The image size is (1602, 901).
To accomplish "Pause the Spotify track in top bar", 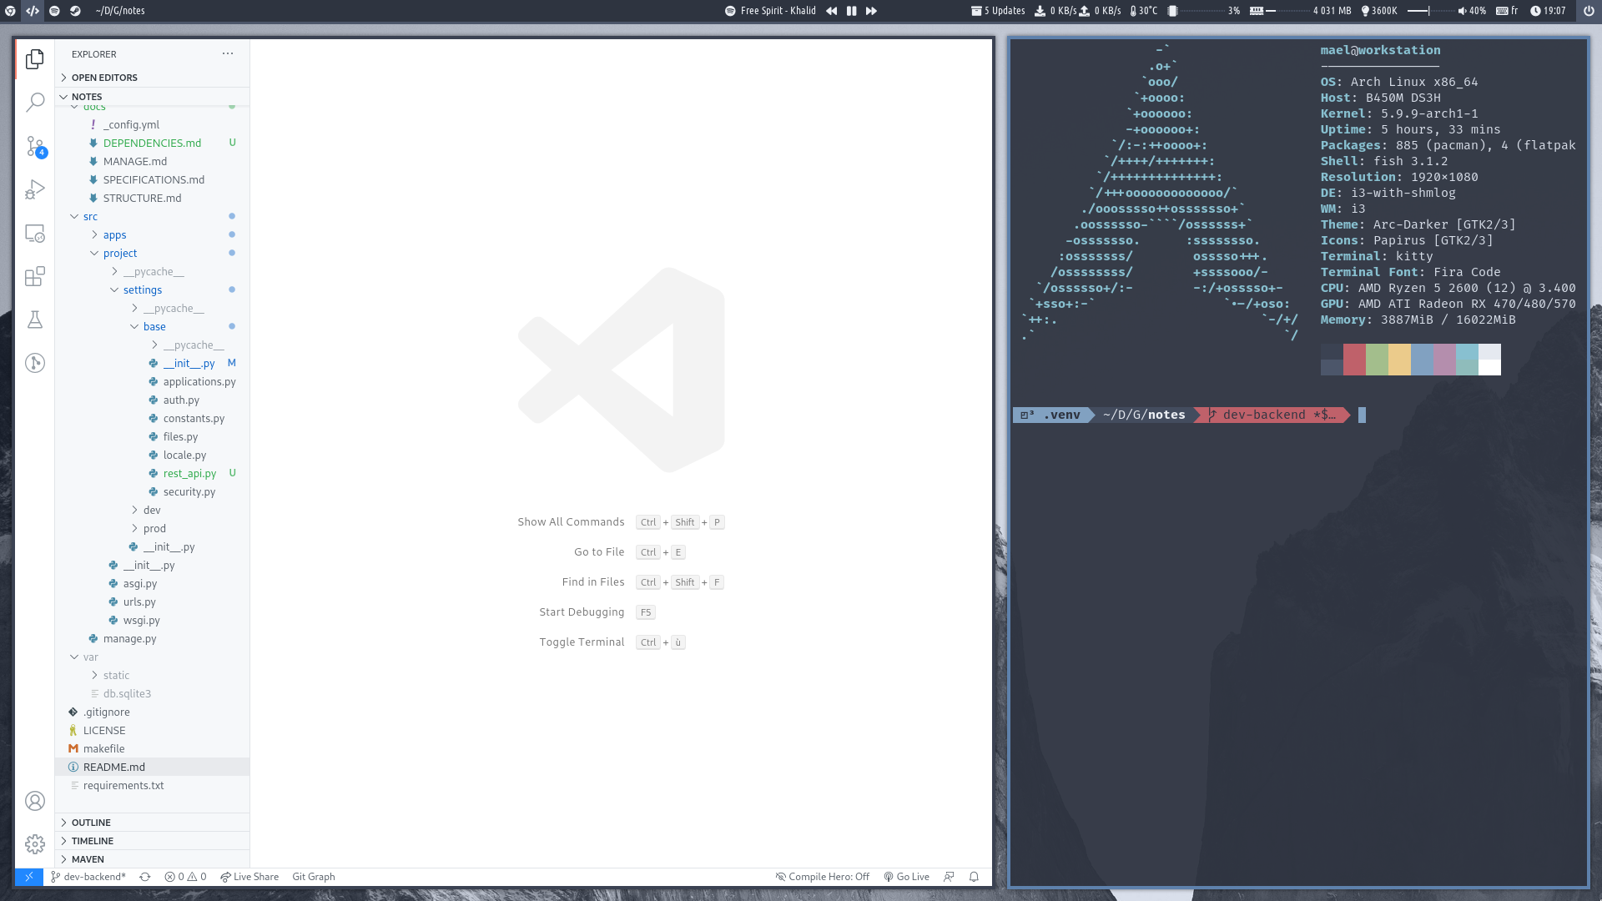I will click(x=851, y=11).
